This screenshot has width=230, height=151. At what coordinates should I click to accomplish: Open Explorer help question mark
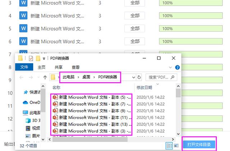(x=177, y=67)
